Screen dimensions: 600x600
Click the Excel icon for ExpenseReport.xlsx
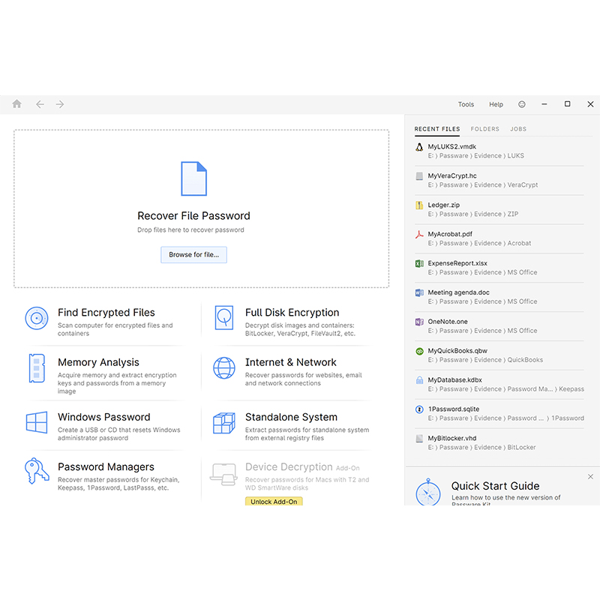419,264
